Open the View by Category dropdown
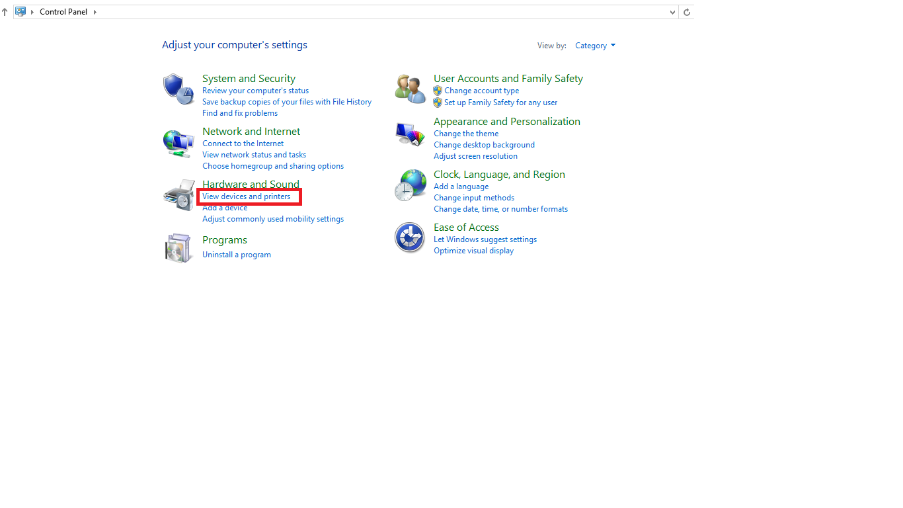 [595, 46]
